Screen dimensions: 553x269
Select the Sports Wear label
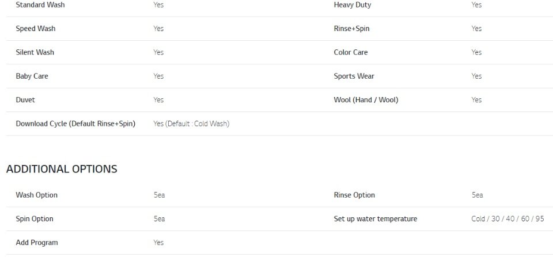354,76
